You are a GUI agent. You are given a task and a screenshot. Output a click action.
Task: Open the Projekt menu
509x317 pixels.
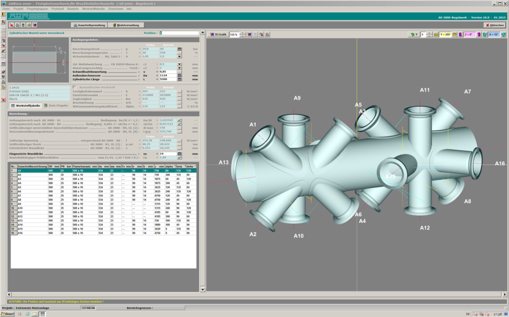(x=19, y=9)
